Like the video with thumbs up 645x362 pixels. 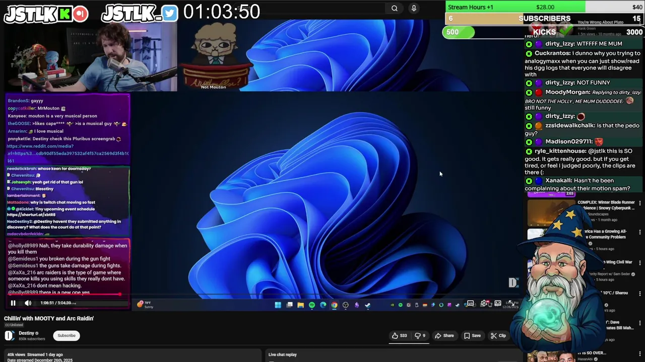point(400,335)
